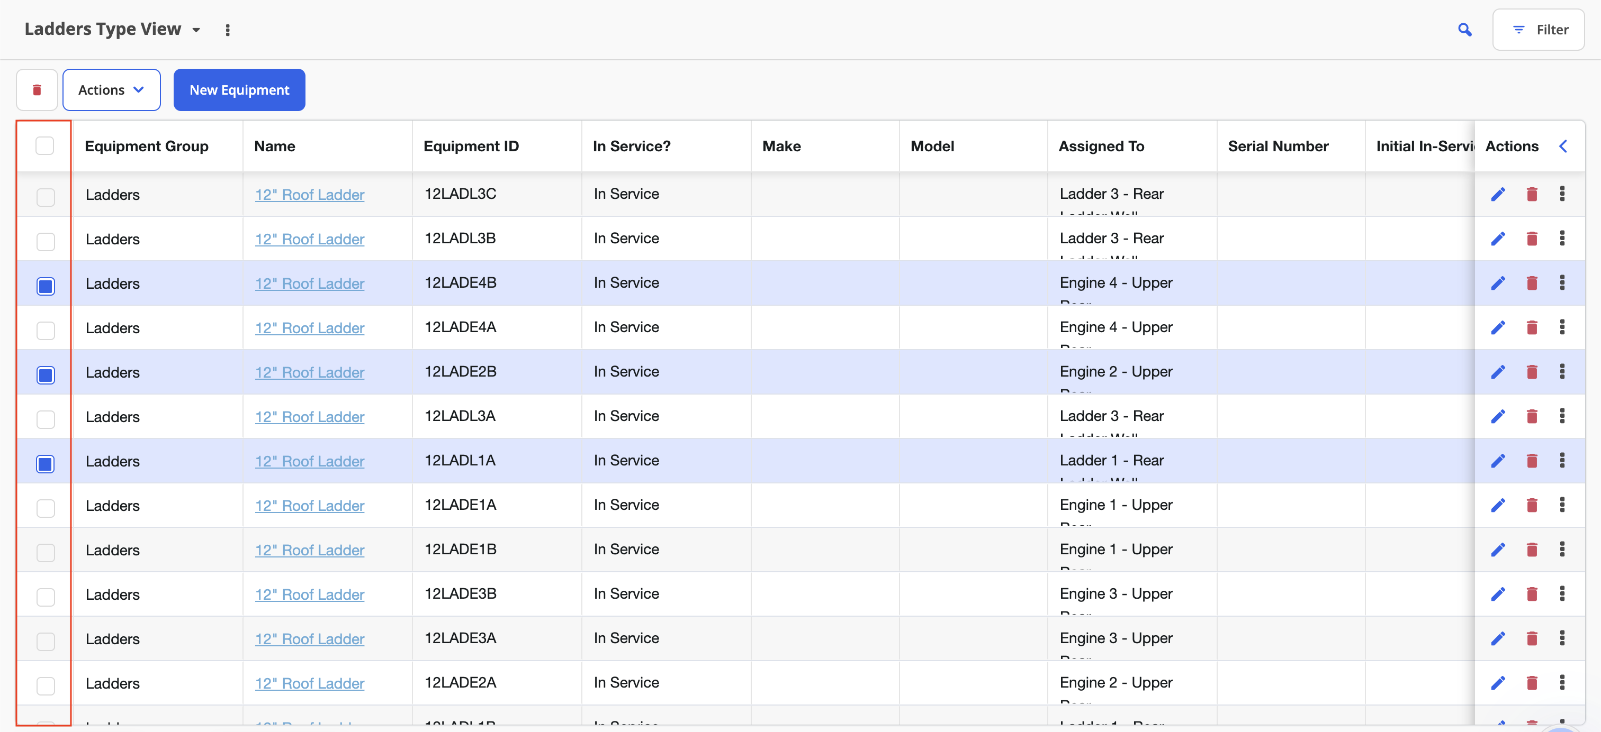Viewport: 1601px width, 732px height.
Task: Open more options for row 12LADE1A
Action: pos(1562,504)
